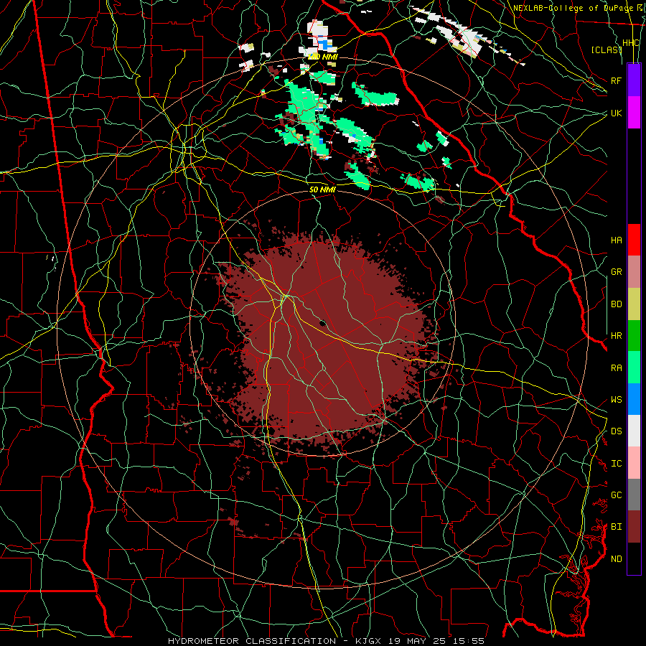Select the BD yellow legend swatch
The width and height of the screenshot is (646, 646).
(634, 304)
